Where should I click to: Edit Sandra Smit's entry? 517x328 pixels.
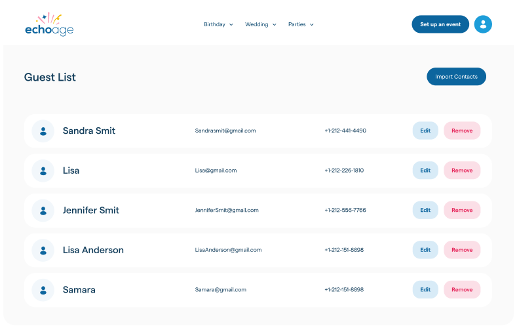[425, 131]
